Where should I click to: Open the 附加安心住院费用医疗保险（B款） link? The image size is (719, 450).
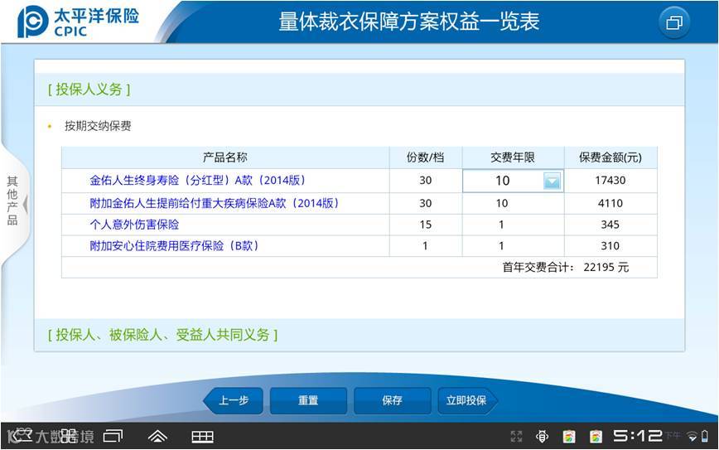coord(174,246)
